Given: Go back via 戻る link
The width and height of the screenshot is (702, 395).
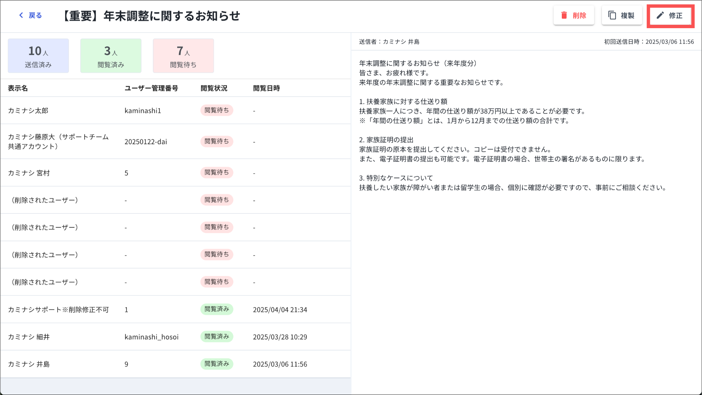Looking at the screenshot, I should coord(35,15).
